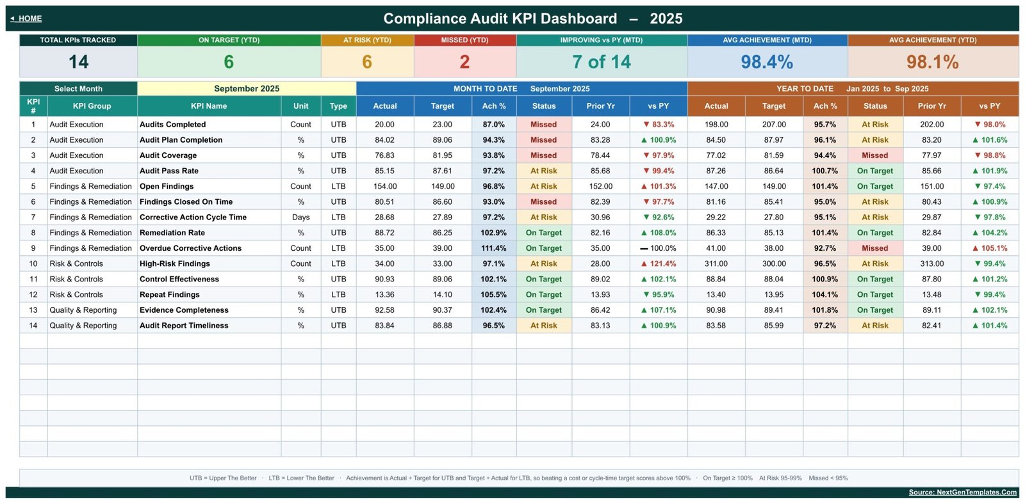
Task: Click the flat 100.0% vs PY indicator
Action: (x=659, y=248)
